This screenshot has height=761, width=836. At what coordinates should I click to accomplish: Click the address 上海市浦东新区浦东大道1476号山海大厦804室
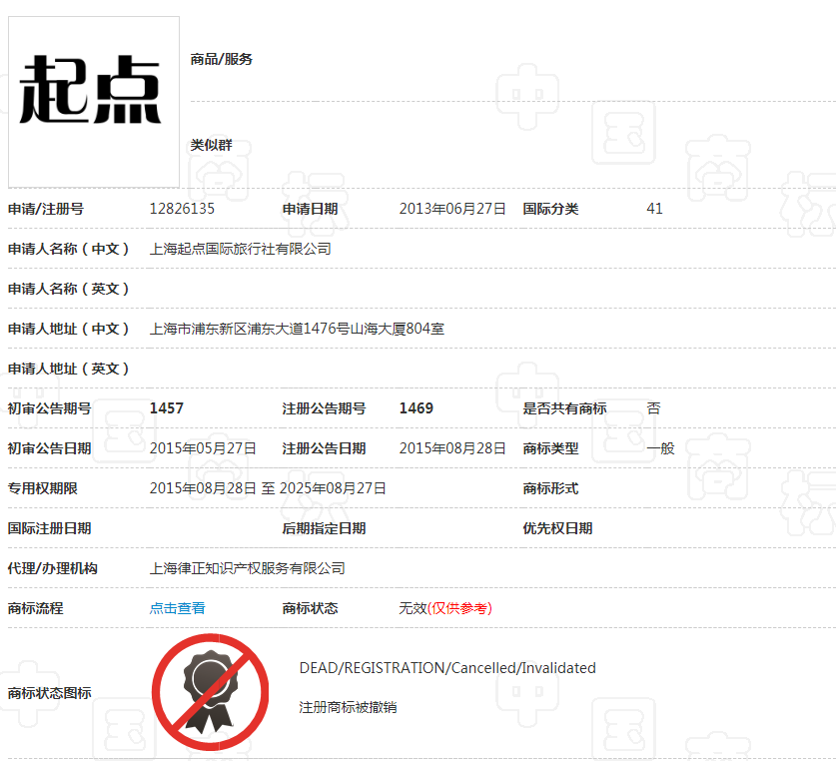click(297, 329)
